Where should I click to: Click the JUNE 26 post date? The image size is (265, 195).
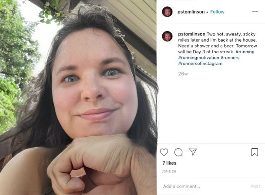tap(169, 171)
